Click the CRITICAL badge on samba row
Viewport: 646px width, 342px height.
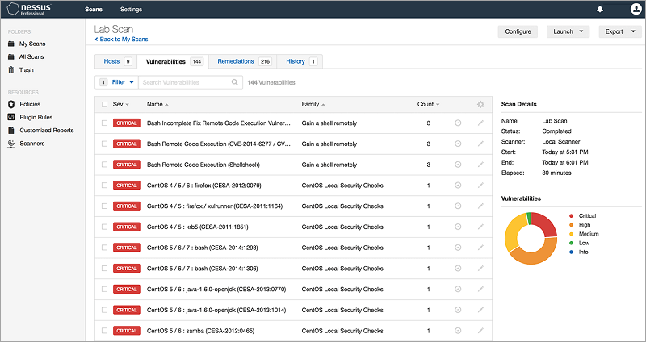[x=127, y=331]
